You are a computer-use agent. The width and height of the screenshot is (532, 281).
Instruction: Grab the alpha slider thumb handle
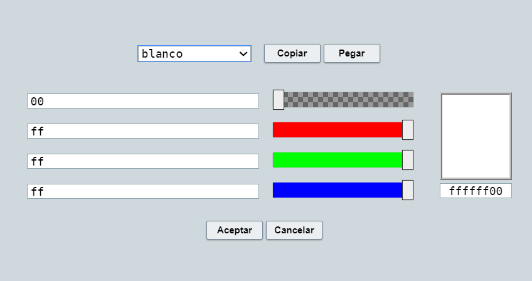279,100
